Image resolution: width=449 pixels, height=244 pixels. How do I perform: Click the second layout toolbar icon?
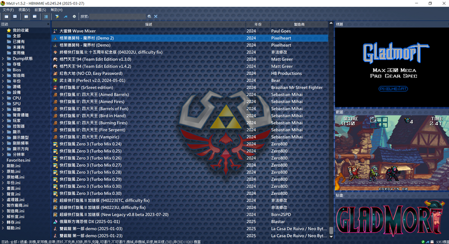click(x=15, y=17)
